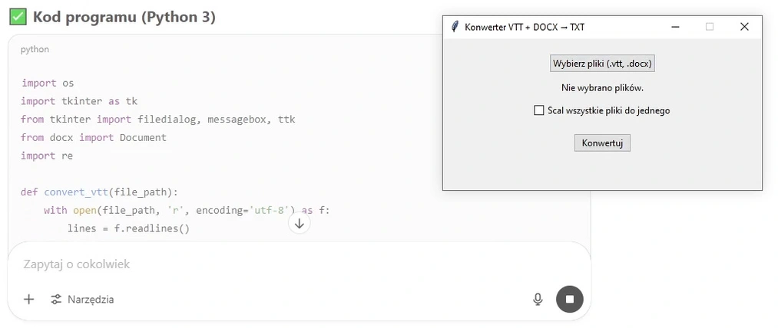Screen dimensions: 778x328
Task: Click the feather icon in the Konwerter title bar
Action: click(x=455, y=27)
